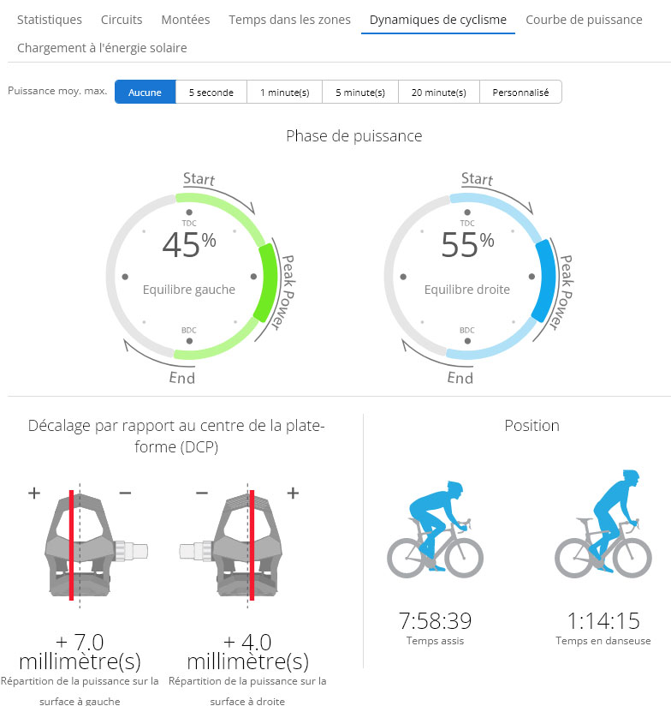Select the 1 minute(s) power interval
This screenshot has width=671, height=706.
click(x=285, y=93)
